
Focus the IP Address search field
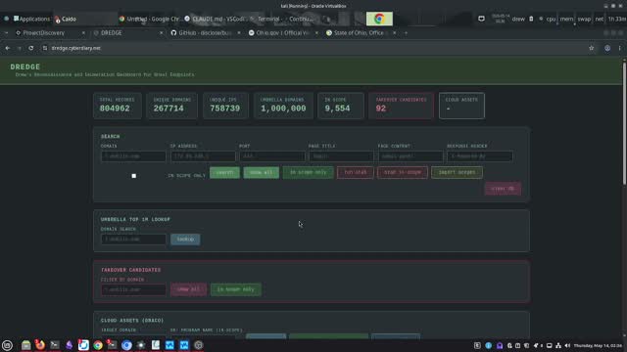point(203,156)
